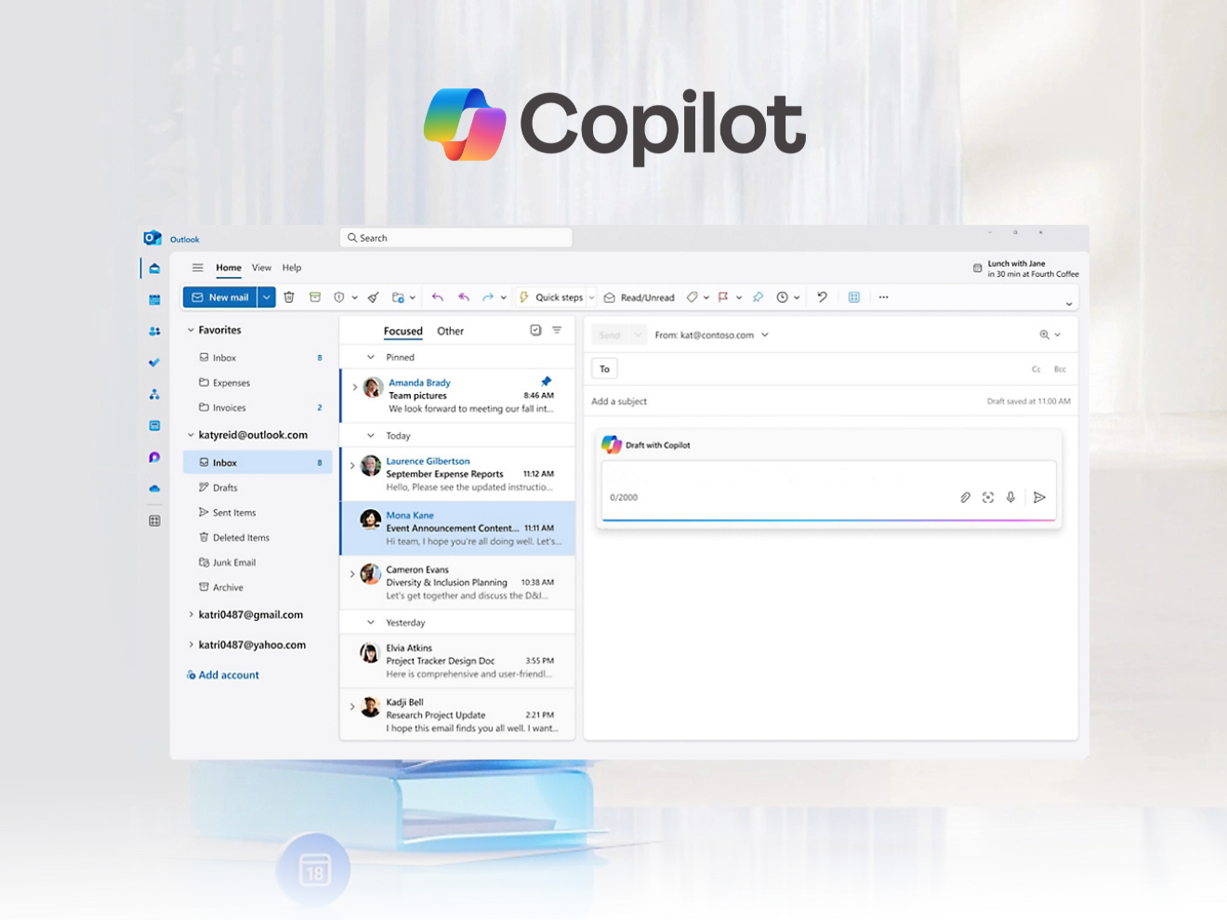Switch to the Focused tab

pyautogui.click(x=402, y=331)
